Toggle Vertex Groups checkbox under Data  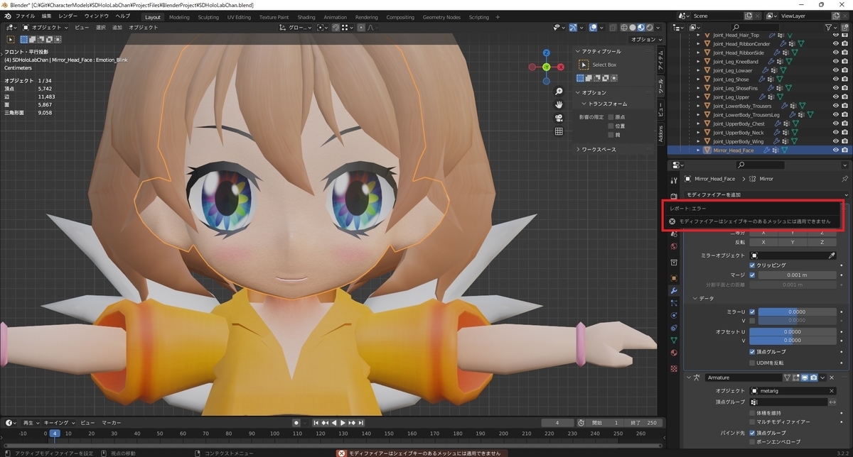(x=753, y=351)
